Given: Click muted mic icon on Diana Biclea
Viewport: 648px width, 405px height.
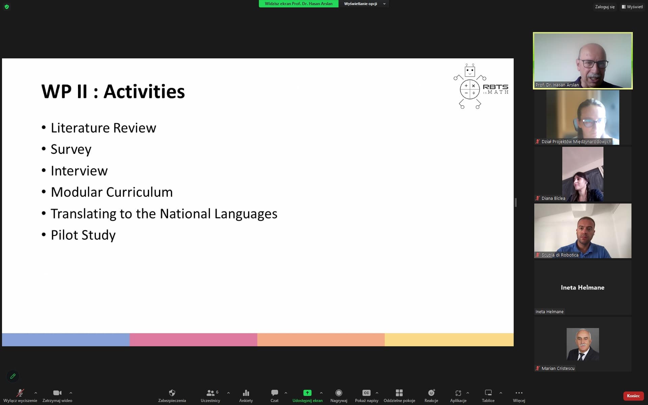Looking at the screenshot, I should pos(538,198).
